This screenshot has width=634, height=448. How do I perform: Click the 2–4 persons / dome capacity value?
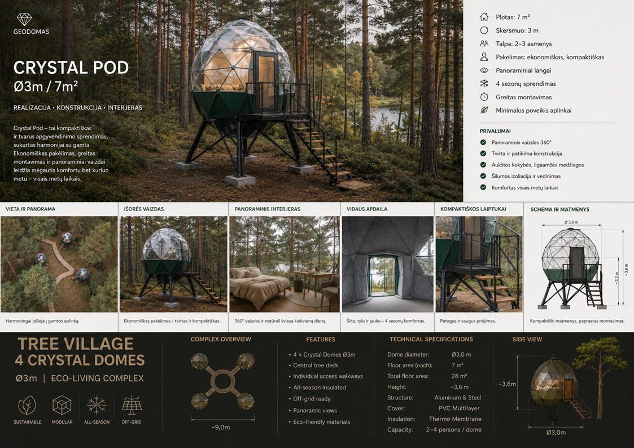coord(453,430)
